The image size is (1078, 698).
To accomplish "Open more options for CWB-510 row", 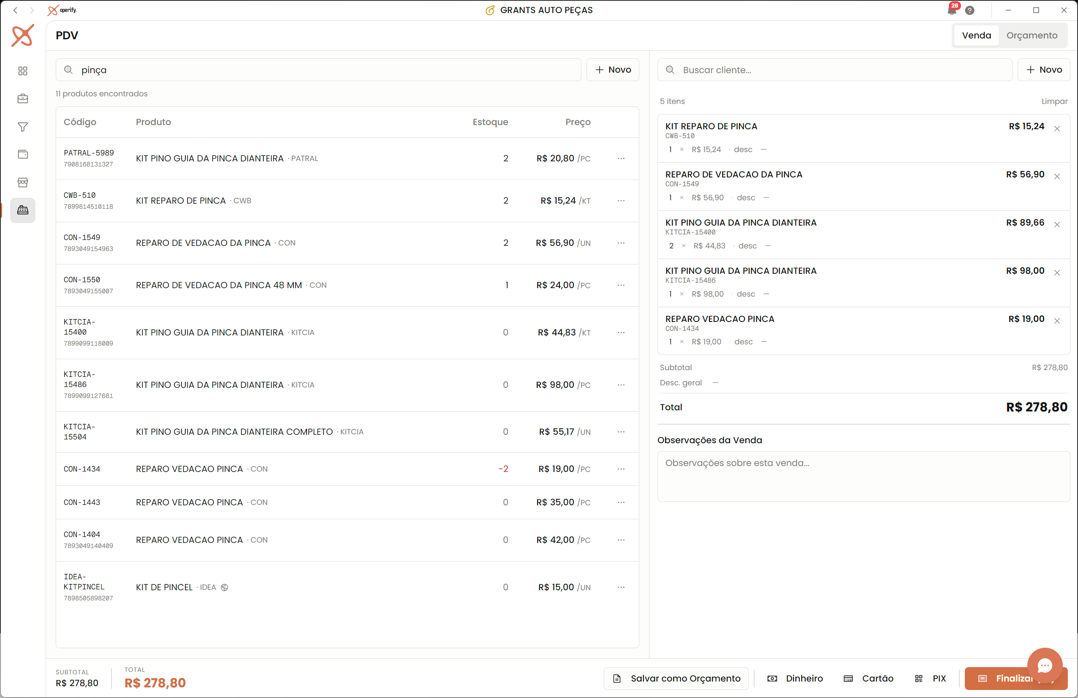I will click(x=621, y=200).
